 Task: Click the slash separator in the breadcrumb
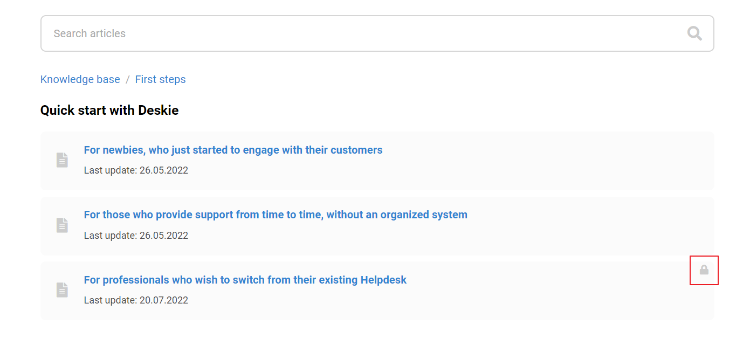[128, 80]
